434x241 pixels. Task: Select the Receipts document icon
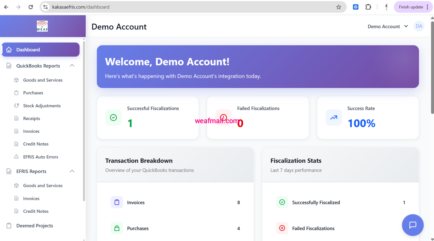(17, 118)
